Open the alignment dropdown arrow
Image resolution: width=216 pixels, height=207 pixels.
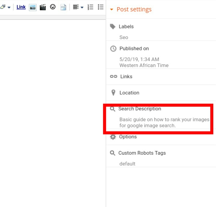[82, 8]
